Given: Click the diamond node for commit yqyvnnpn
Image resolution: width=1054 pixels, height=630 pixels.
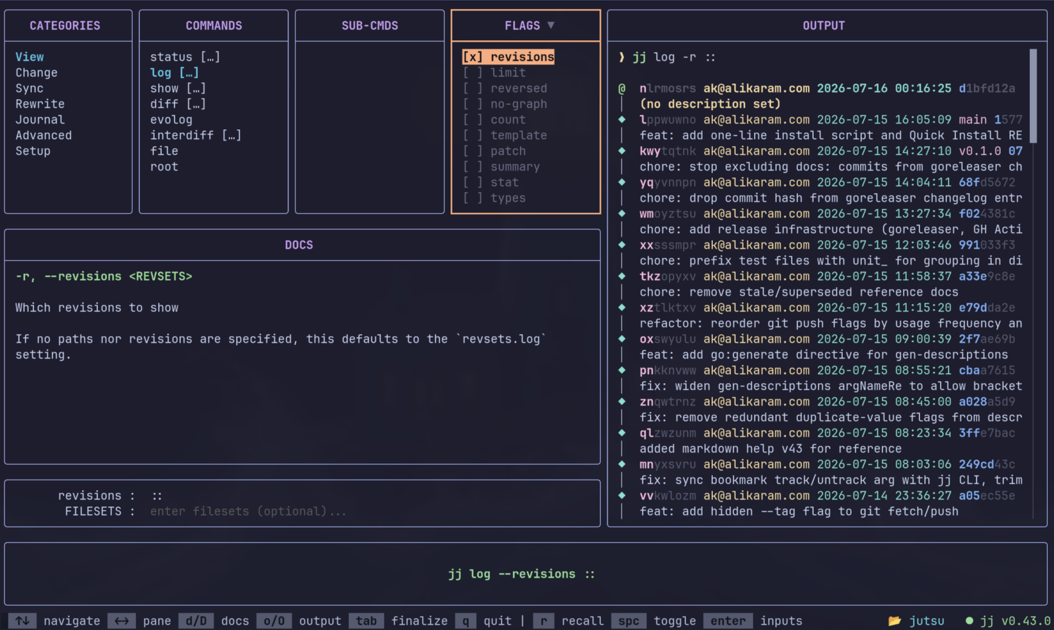Looking at the screenshot, I should pos(622,182).
